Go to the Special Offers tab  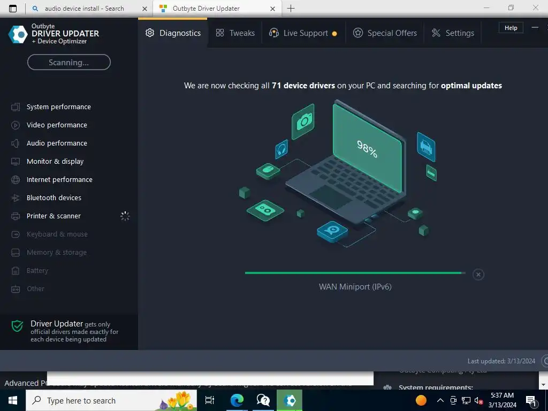(x=384, y=33)
